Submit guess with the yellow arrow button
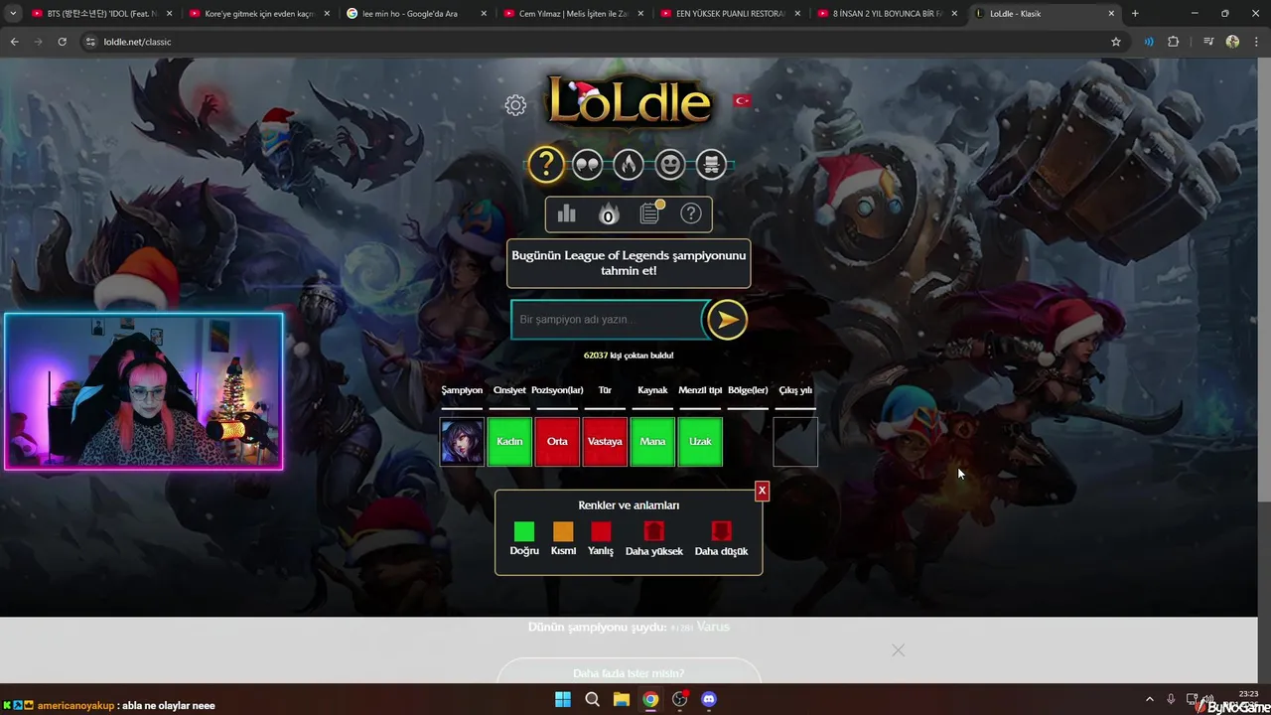Screen dimensions: 1271x715 click(x=727, y=320)
